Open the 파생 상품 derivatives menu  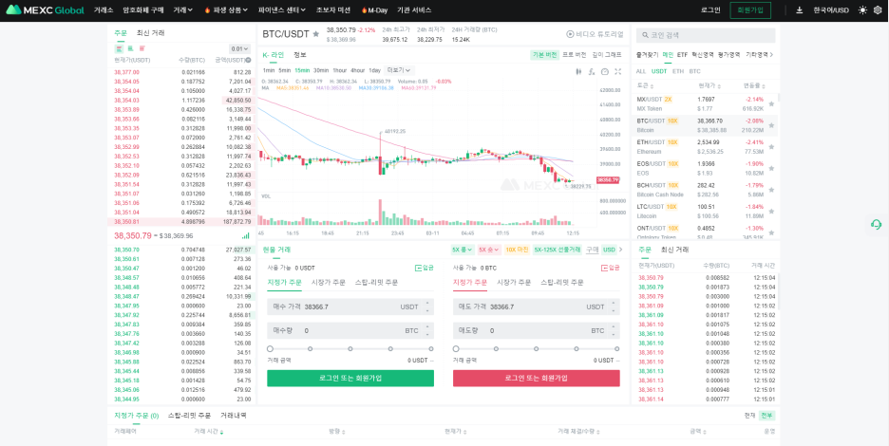[227, 9]
